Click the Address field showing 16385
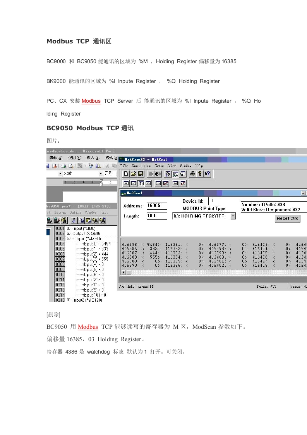This screenshot has width=307, height=435. 157,205
